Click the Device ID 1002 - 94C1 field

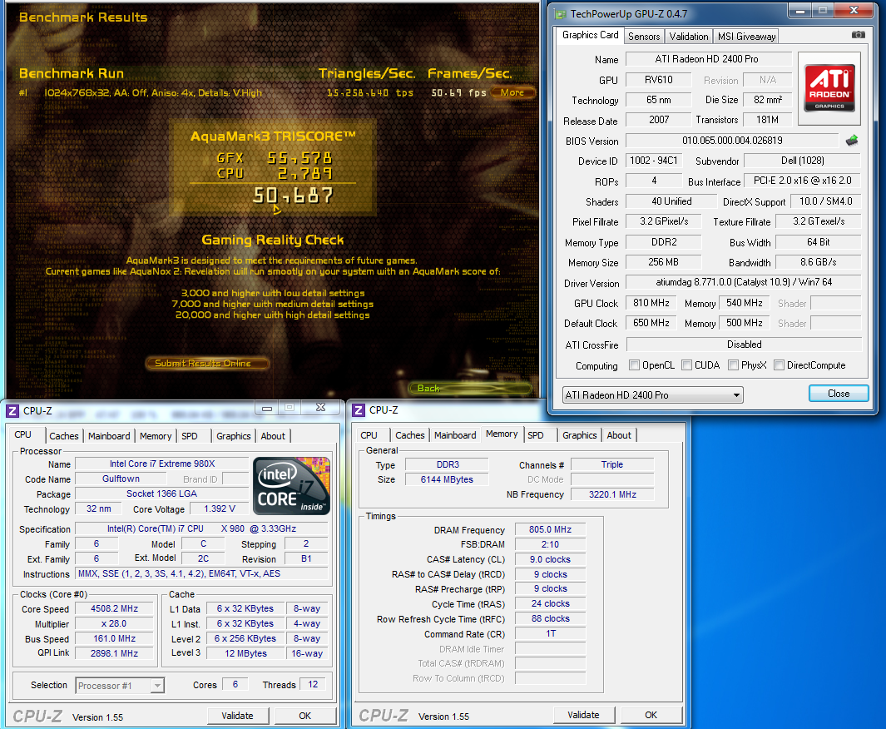tap(653, 161)
